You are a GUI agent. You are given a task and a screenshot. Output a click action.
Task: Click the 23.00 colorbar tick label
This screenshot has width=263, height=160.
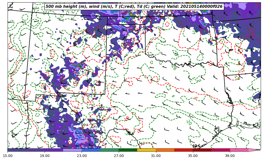pyautogui.click(x=82, y=156)
